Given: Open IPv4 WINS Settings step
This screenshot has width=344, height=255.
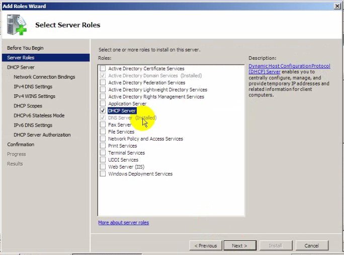Looking at the screenshot, I should [x=34, y=96].
